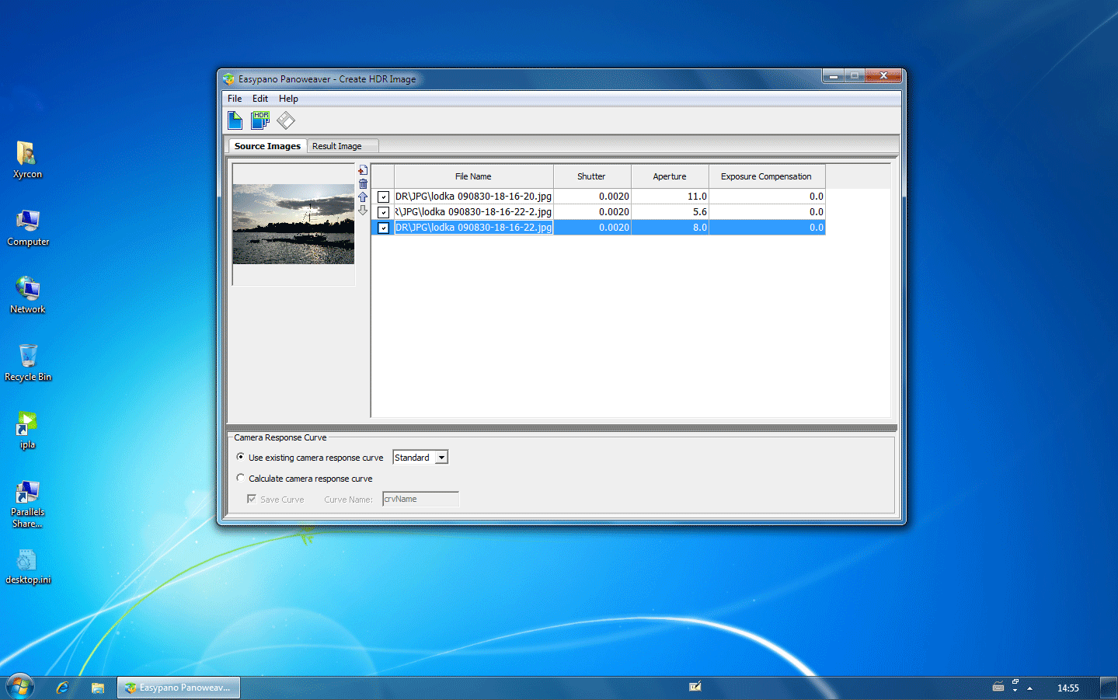Click the Shutter column header

pos(592,176)
